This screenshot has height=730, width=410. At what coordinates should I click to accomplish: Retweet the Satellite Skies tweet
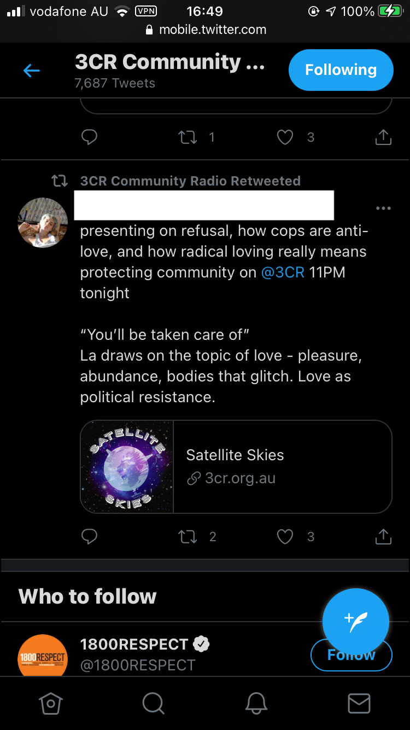188,537
